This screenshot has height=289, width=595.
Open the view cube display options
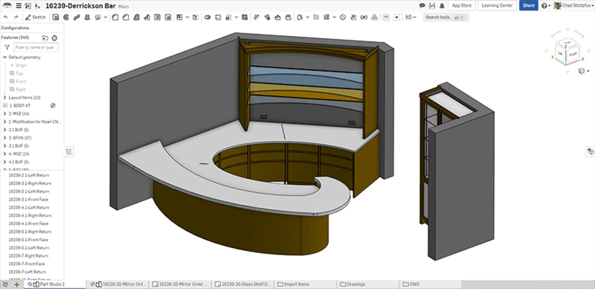click(x=583, y=71)
